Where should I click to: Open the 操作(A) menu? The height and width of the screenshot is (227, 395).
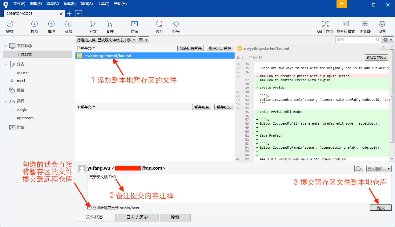87,4
